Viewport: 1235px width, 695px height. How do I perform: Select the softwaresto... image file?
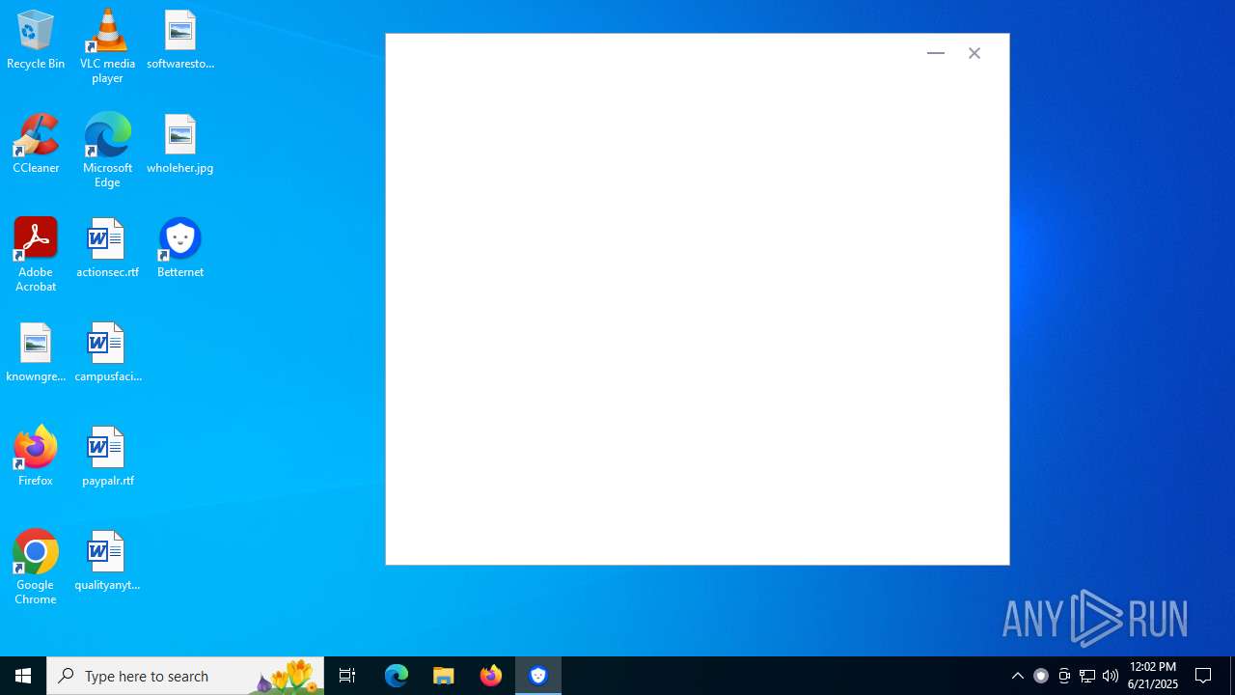pyautogui.click(x=180, y=41)
